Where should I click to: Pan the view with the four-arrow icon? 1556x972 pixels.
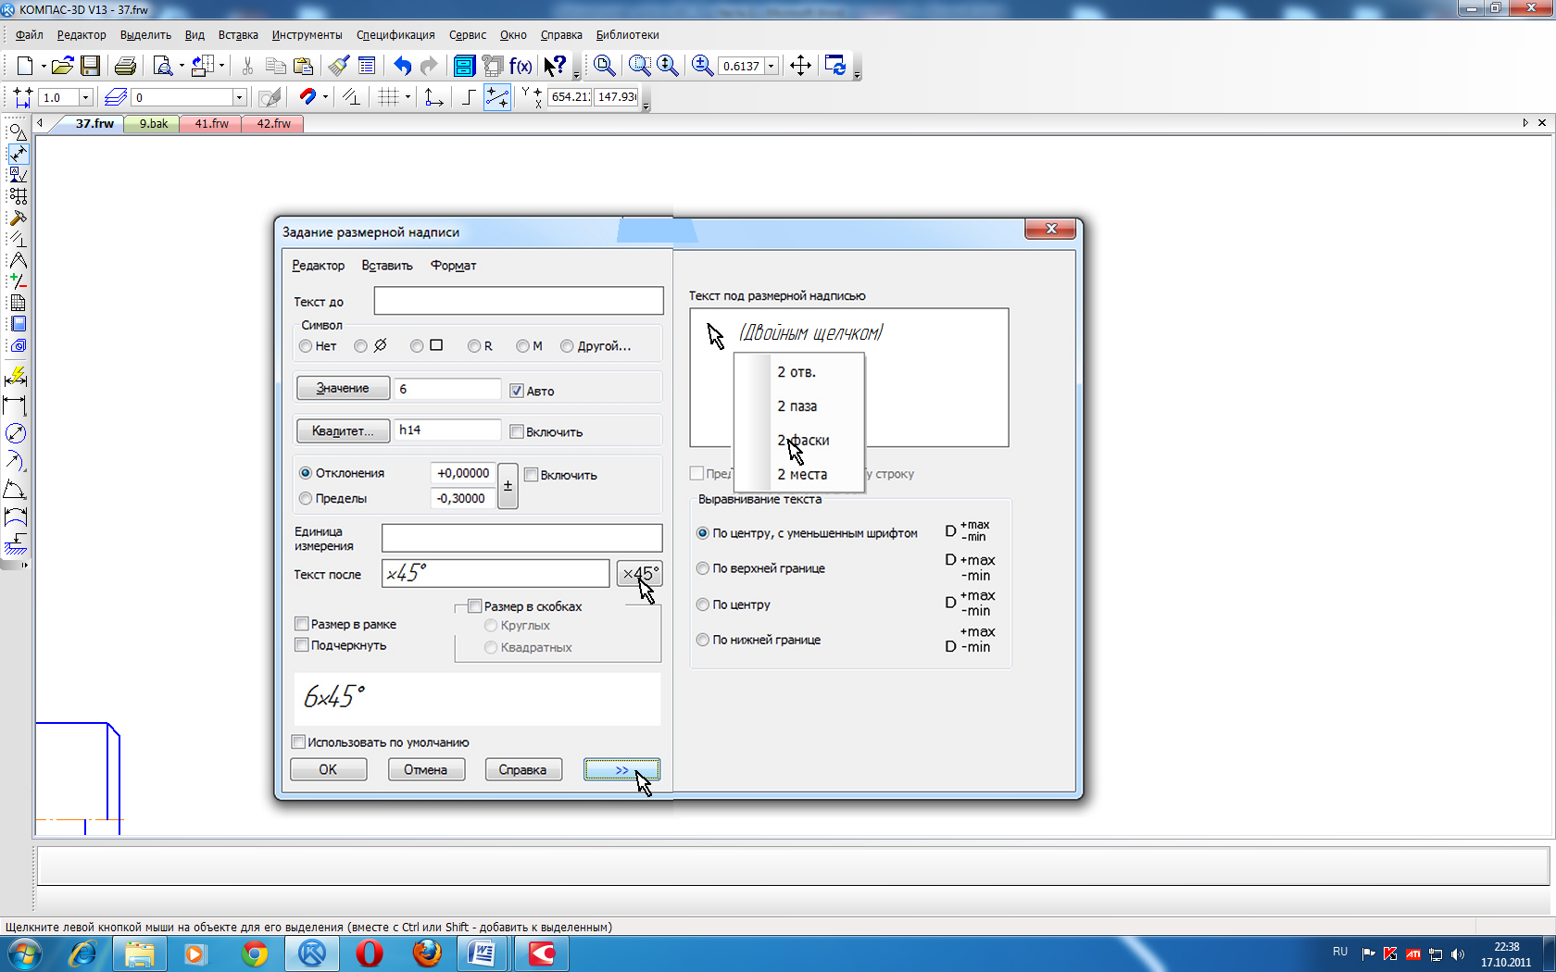coord(800,66)
